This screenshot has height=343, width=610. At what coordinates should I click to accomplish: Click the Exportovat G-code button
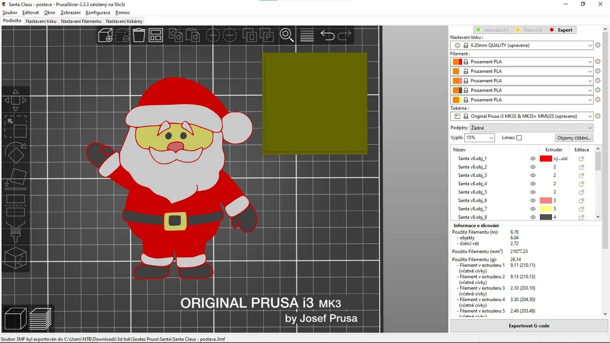[x=529, y=326]
